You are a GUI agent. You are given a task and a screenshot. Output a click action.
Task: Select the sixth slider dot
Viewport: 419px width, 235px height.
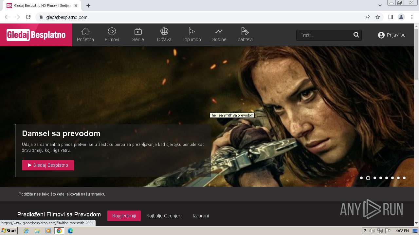pyautogui.click(x=392, y=178)
